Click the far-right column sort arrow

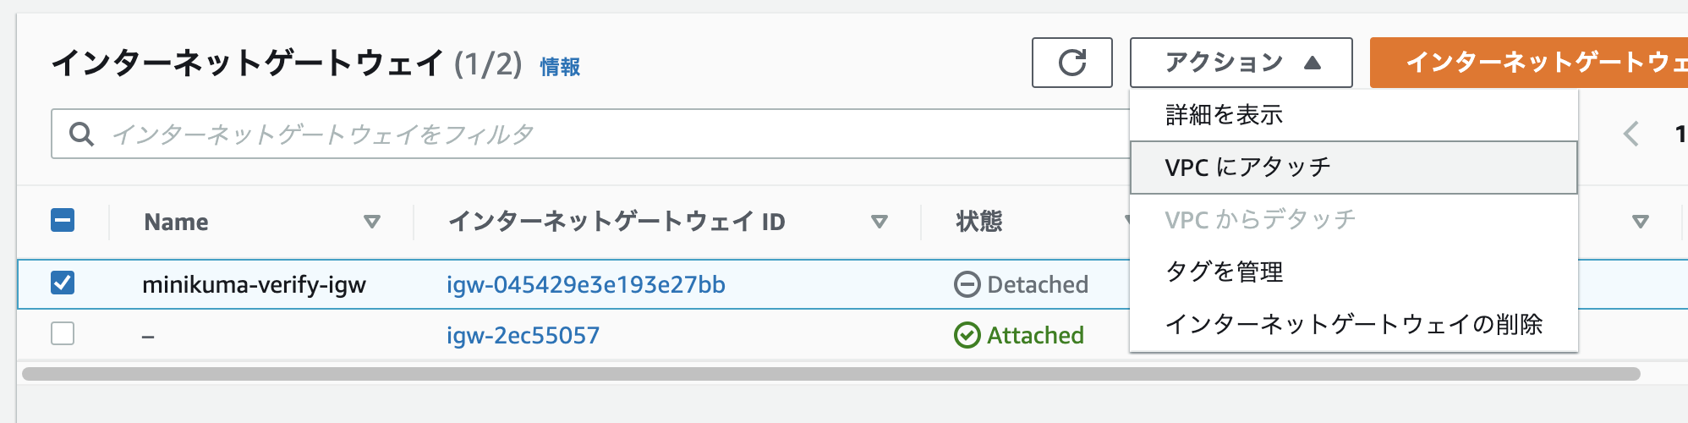click(x=1641, y=222)
